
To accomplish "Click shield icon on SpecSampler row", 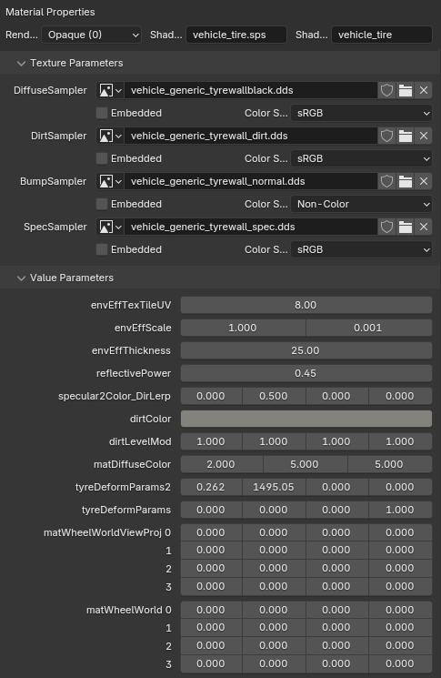I will tap(386, 227).
